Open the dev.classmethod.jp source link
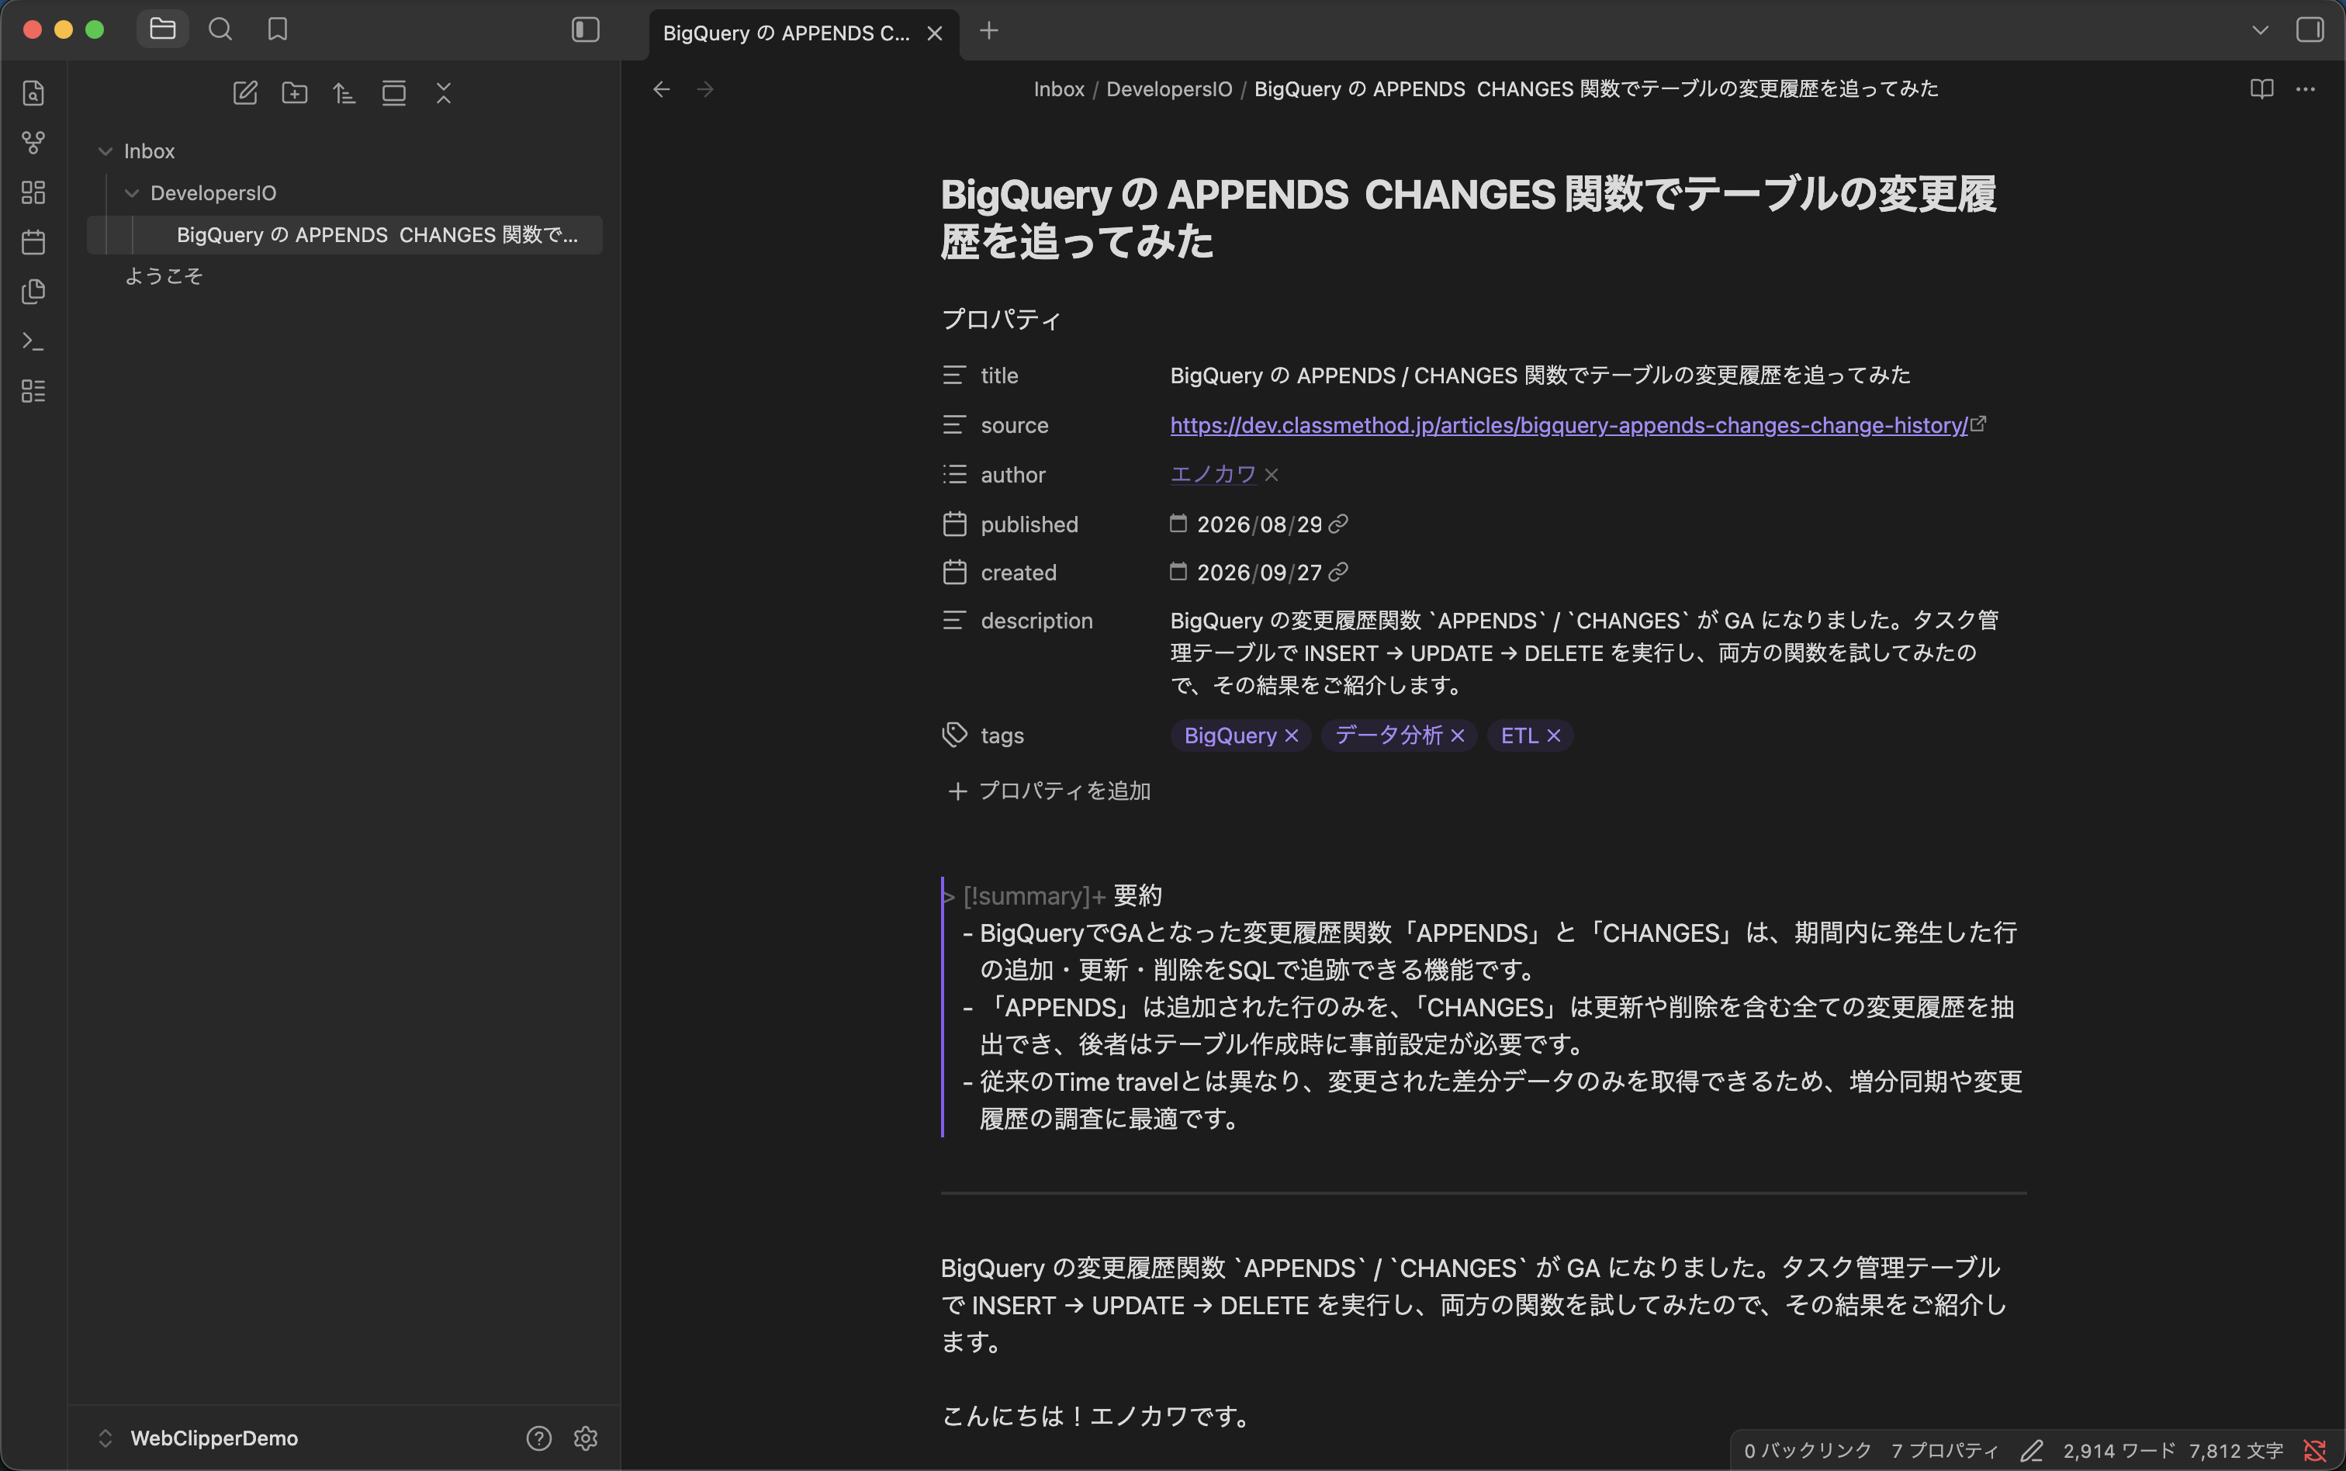The width and height of the screenshot is (2346, 1471). click(1568, 425)
